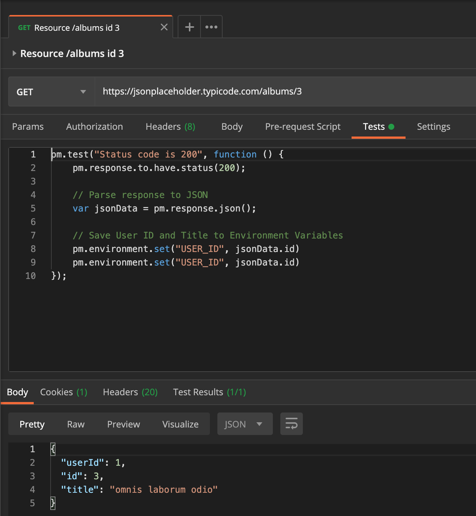The width and height of the screenshot is (476, 516).
Task: Expand the Resource /albums id 3 disclosure arrow
Action: click(14, 53)
